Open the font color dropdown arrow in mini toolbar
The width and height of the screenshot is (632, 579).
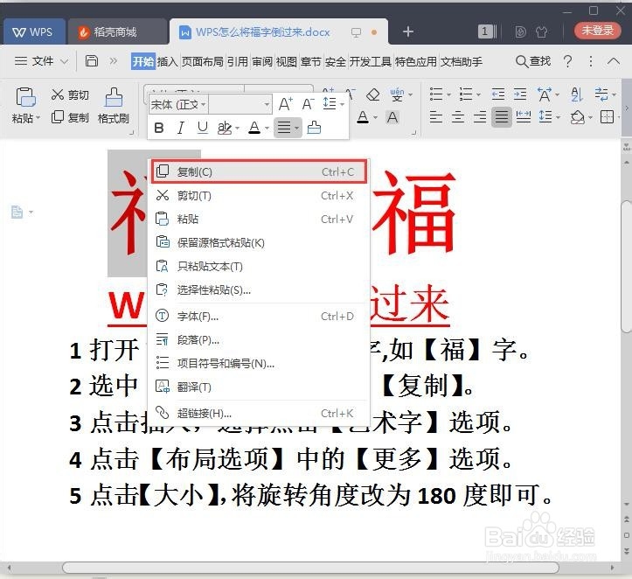[267, 129]
